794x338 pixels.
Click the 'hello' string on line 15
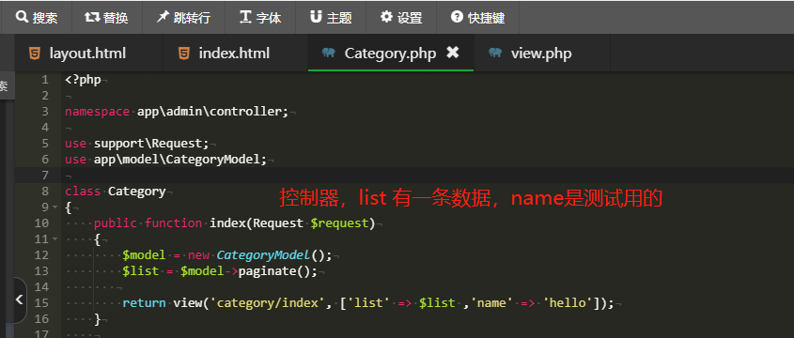coord(568,303)
